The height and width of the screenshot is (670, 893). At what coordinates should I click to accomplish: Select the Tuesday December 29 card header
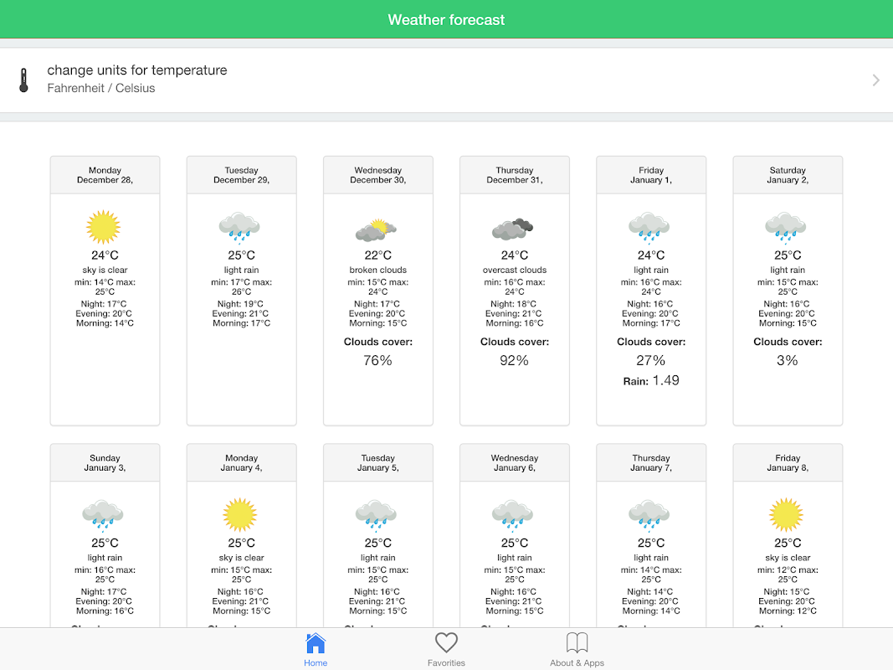pyautogui.click(x=242, y=175)
